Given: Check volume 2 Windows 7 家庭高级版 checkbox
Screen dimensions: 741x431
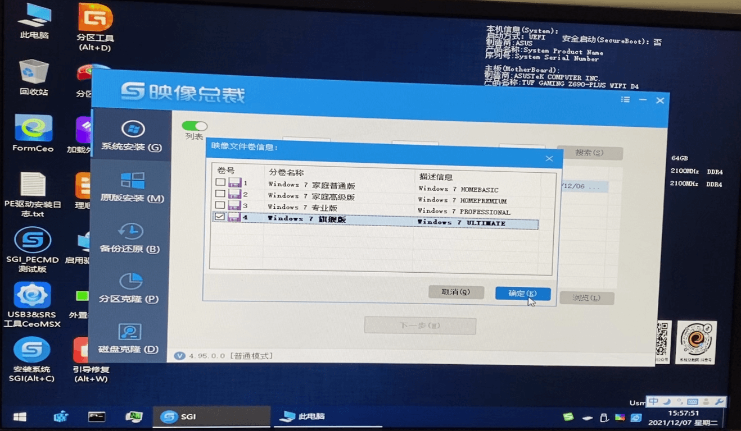Looking at the screenshot, I should coord(220,194).
